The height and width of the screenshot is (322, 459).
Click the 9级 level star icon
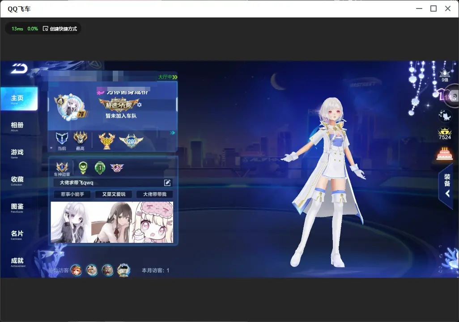(x=445, y=75)
